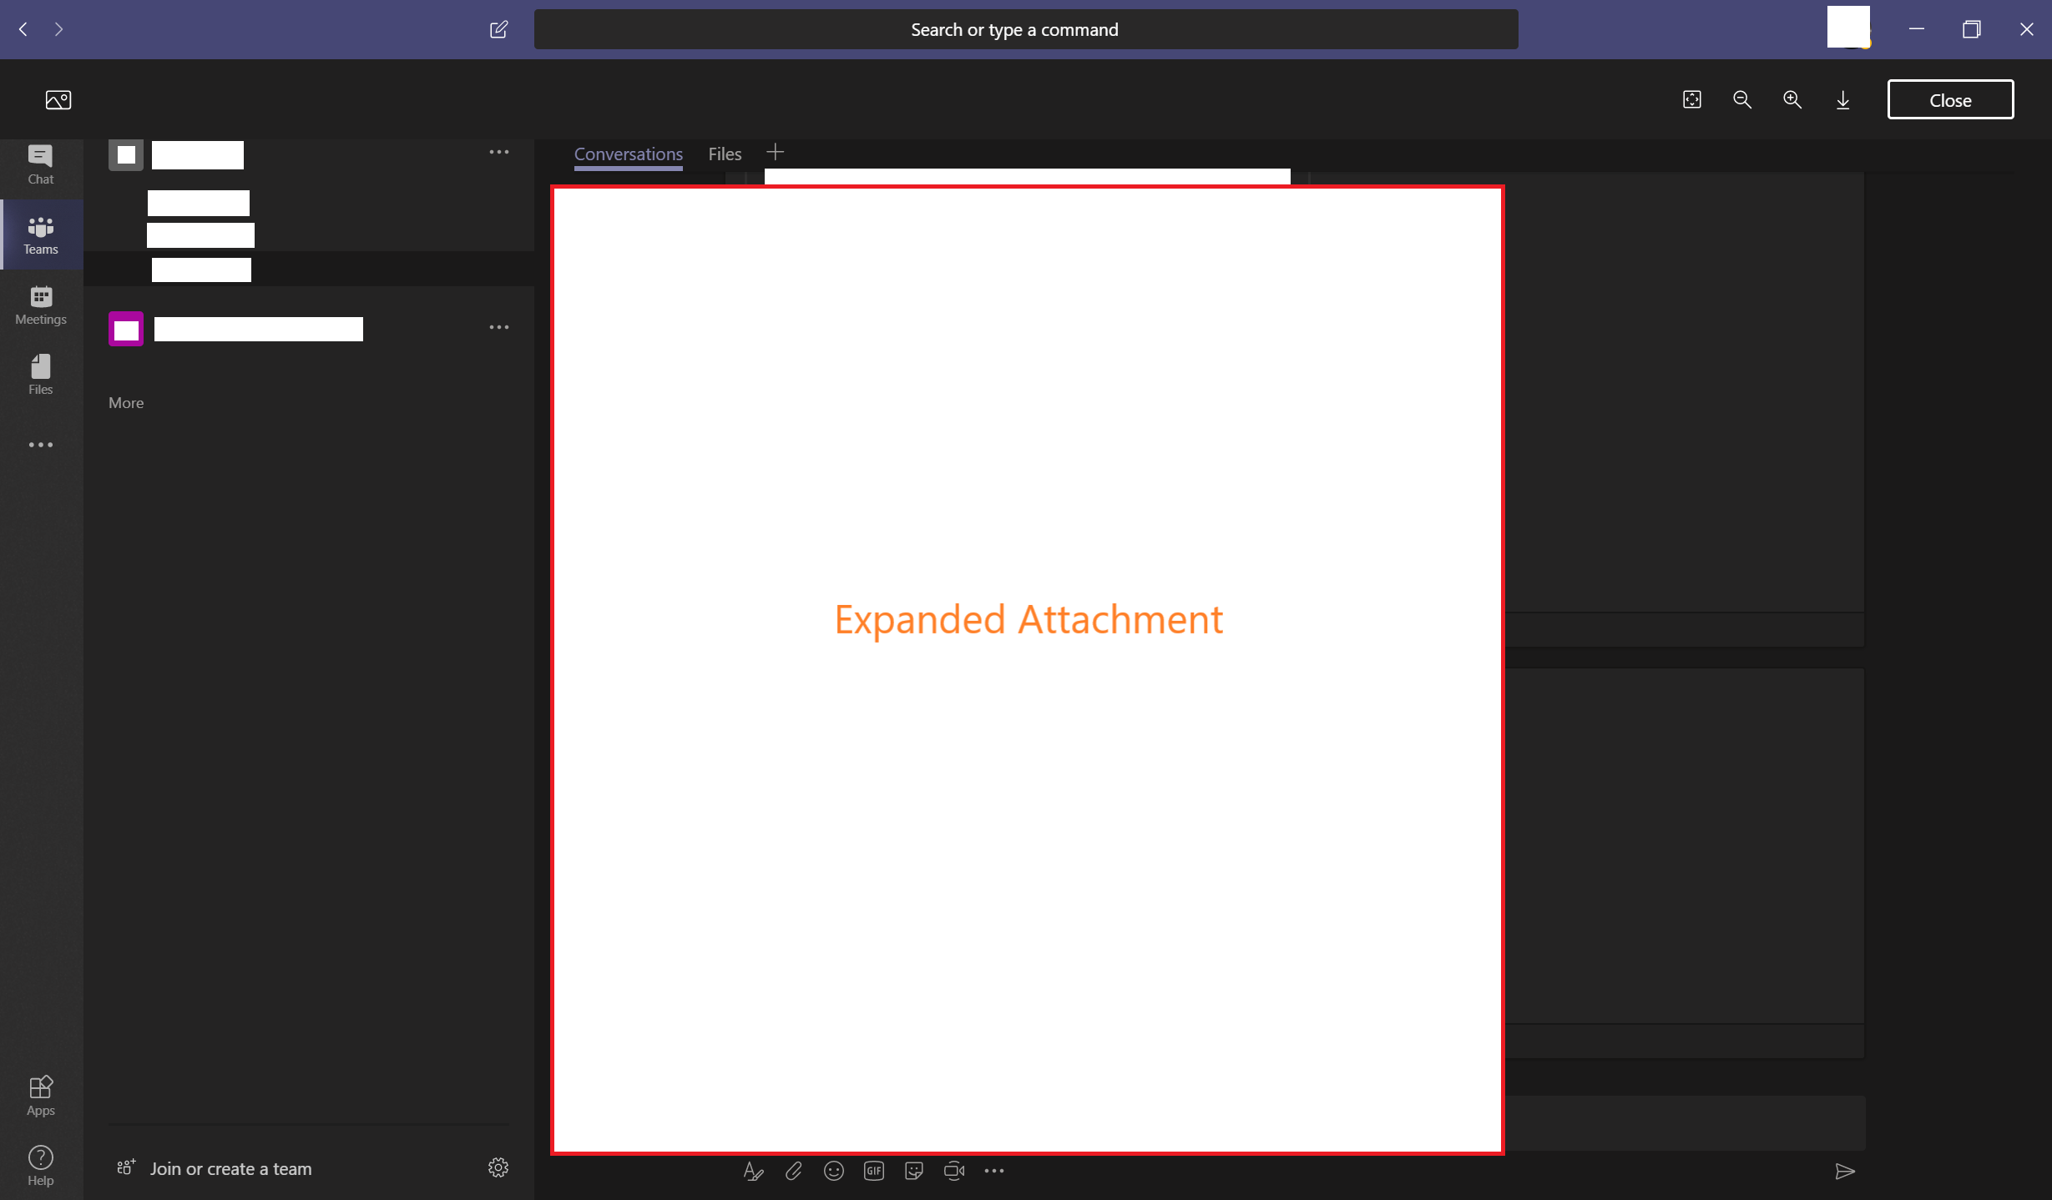Switch to the Files tab of the channel

tap(724, 154)
